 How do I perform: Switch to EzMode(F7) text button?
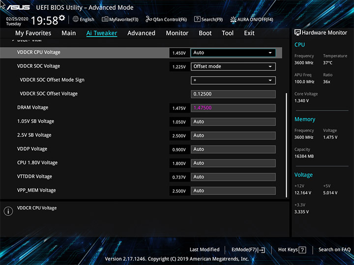pyautogui.click(x=244, y=250)
